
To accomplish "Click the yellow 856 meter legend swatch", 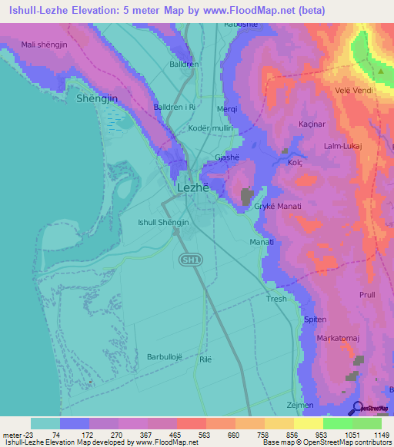I will [x=309, y=423].
